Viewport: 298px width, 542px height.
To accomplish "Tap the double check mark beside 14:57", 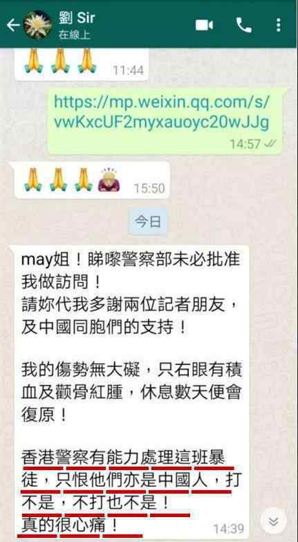I will coord(270,144).
